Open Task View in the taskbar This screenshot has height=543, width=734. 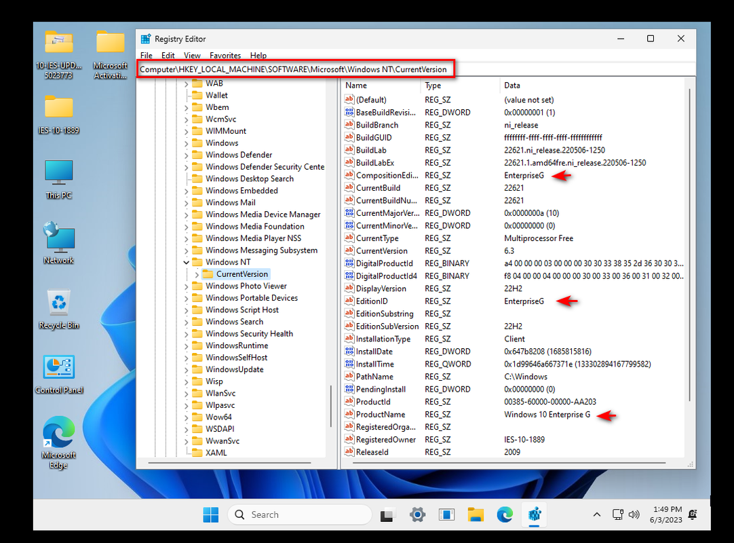pos(387,515)
